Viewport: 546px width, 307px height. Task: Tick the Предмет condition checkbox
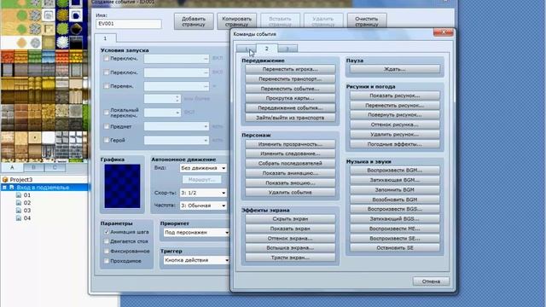[x=106, y=126]
